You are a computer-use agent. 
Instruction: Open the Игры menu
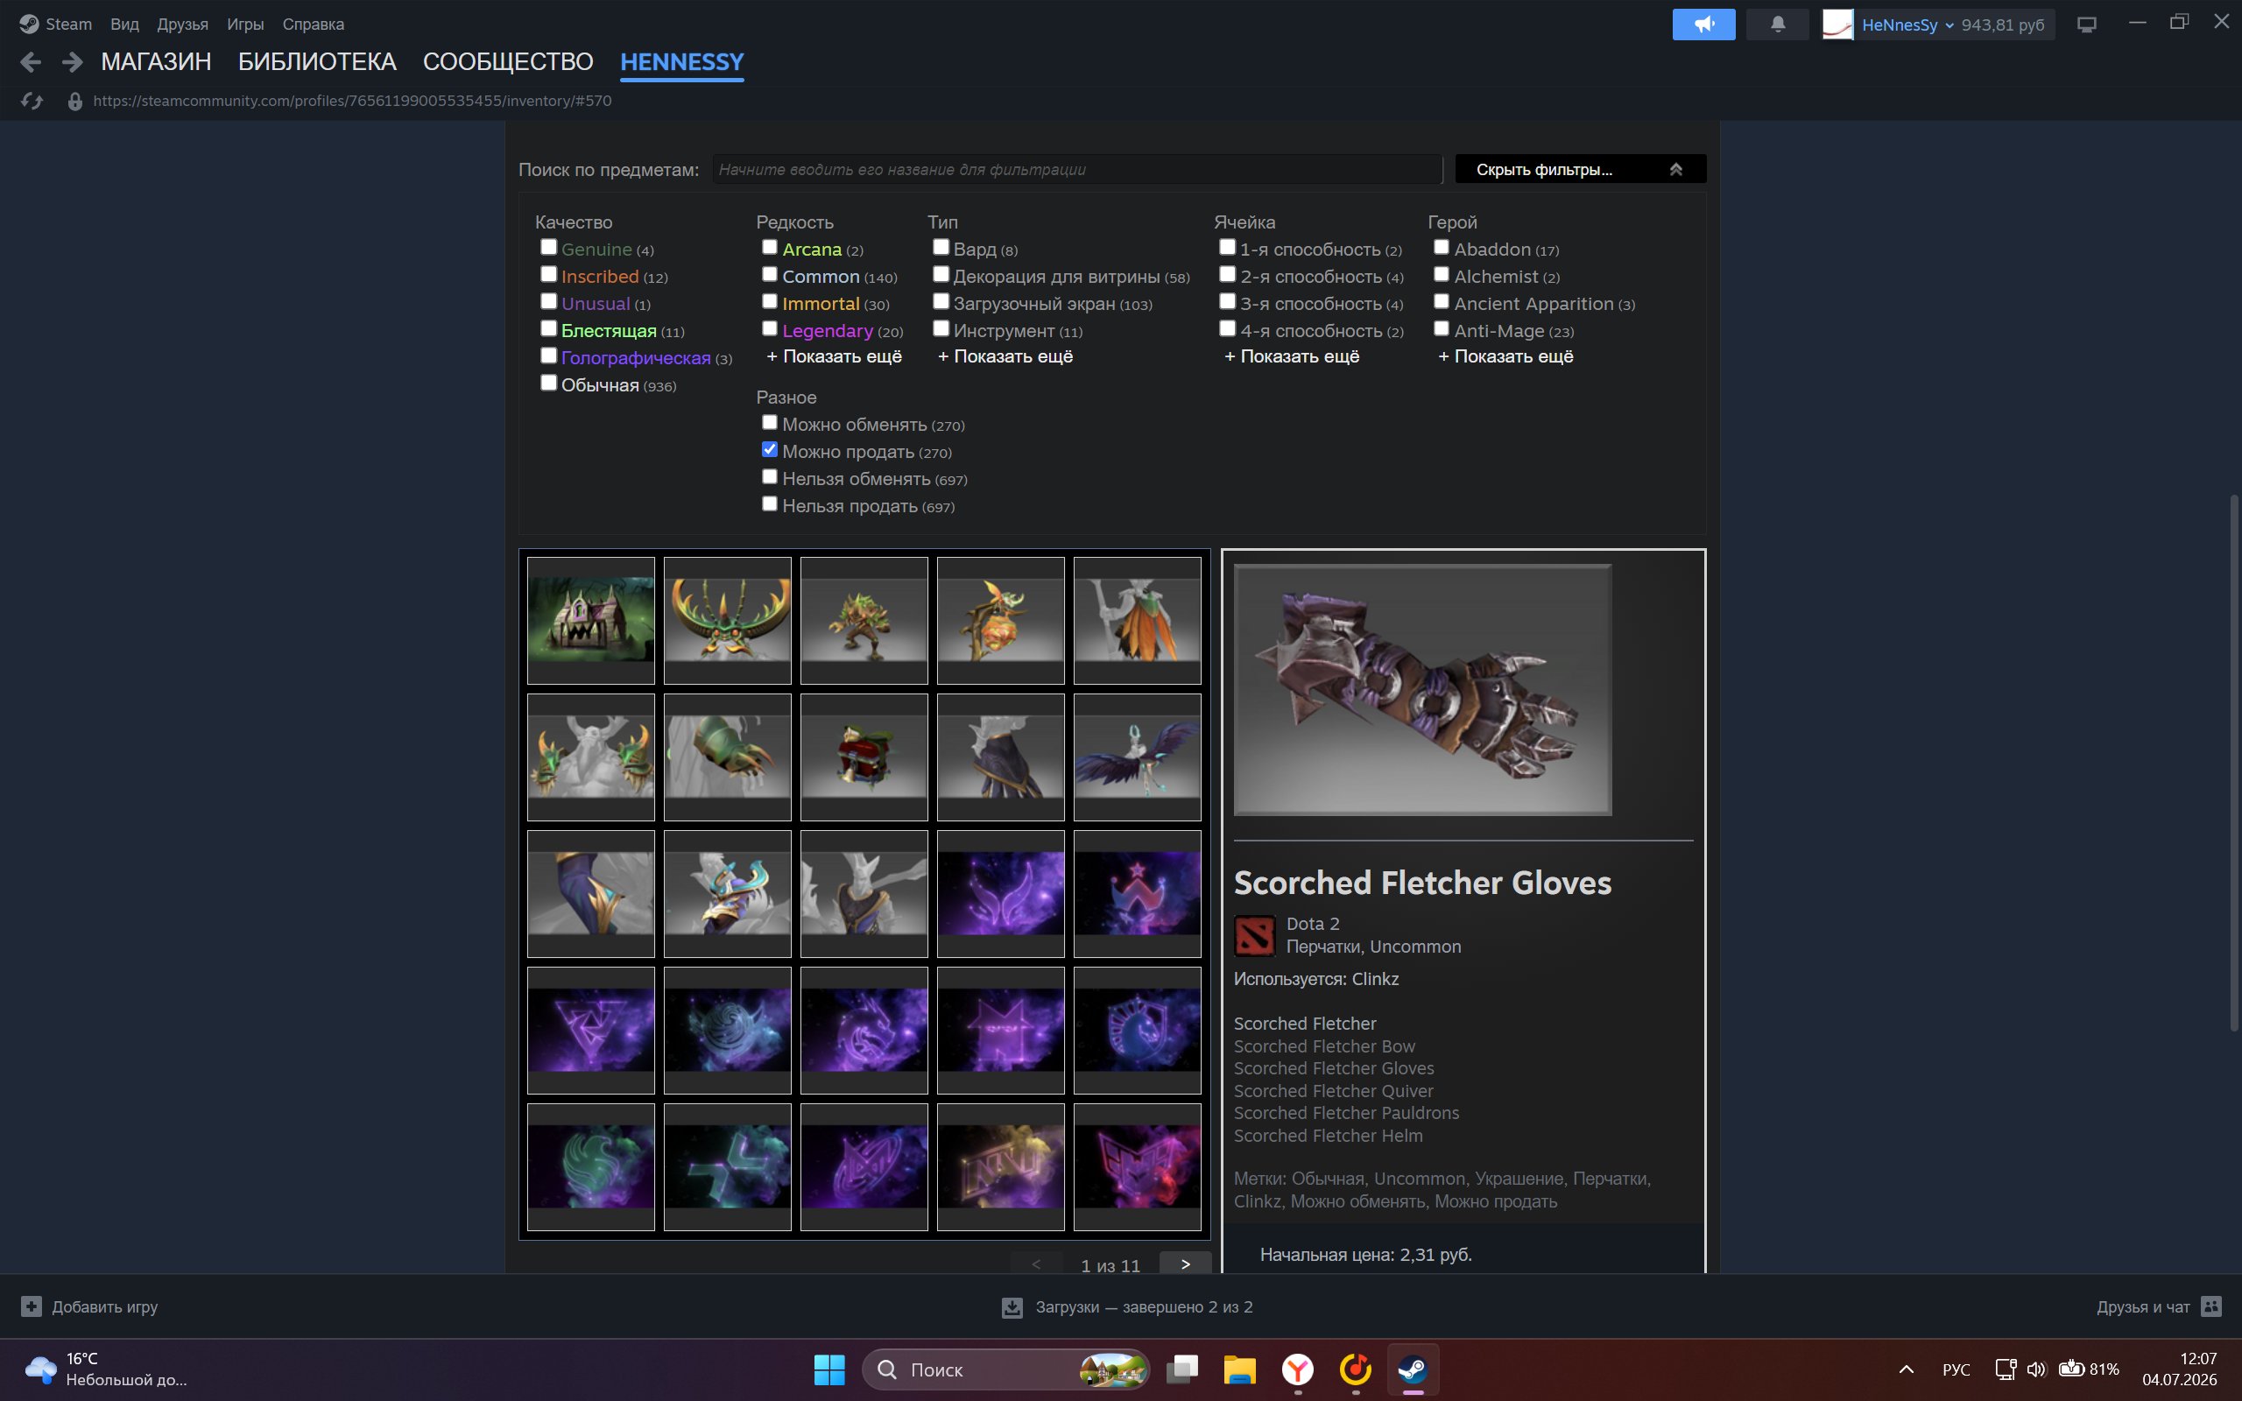[245, 25]
